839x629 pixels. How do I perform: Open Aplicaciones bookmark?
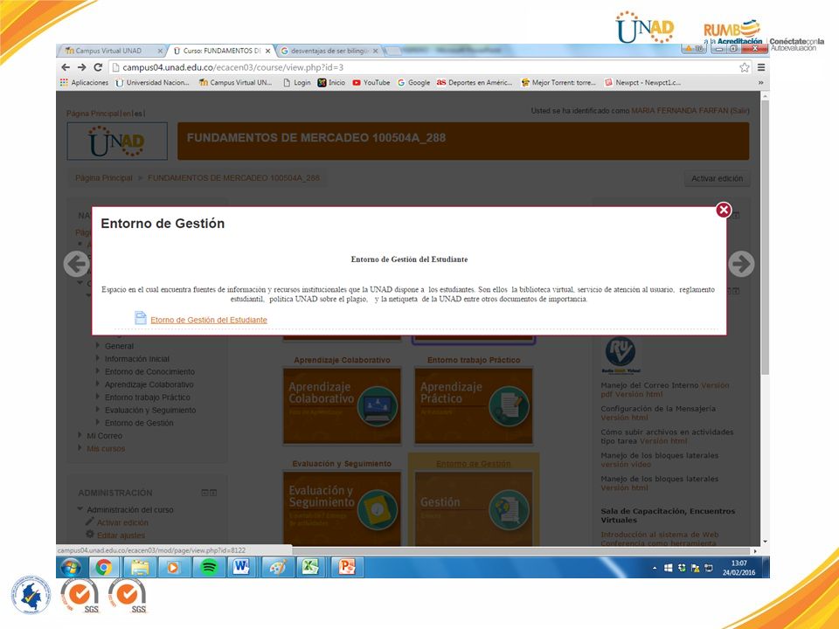click(84, 82)
